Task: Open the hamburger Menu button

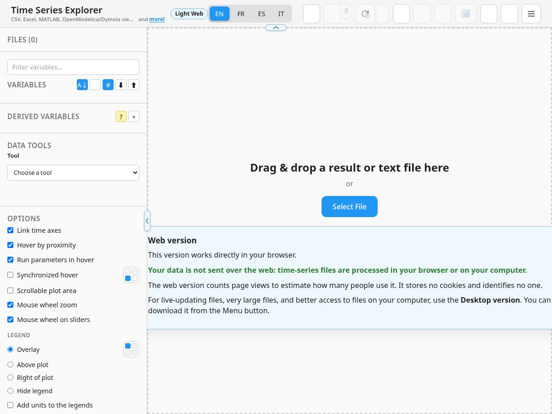Action: 531,14
